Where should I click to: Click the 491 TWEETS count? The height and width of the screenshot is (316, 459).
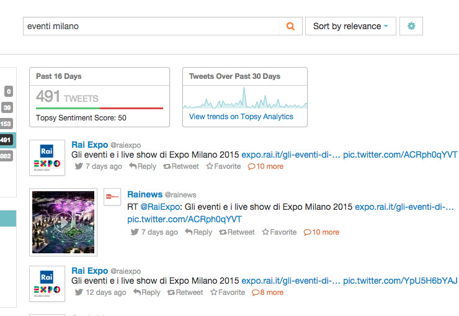click(x=67, y=97)
